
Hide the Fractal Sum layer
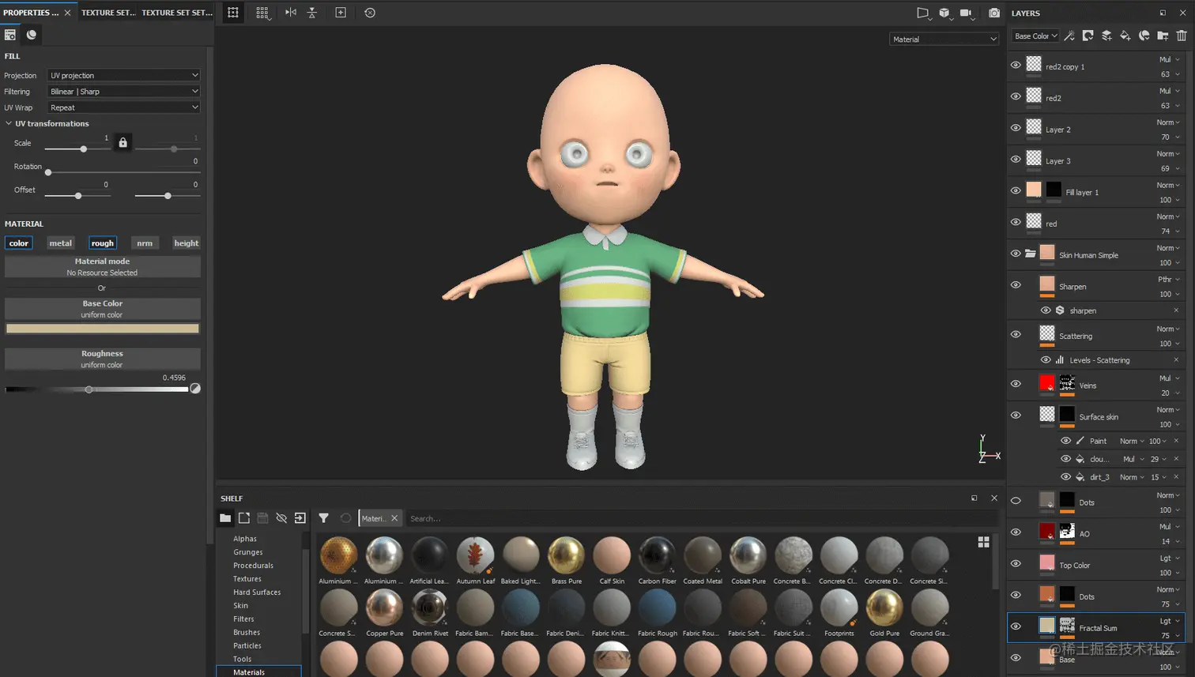[1016, 626]
